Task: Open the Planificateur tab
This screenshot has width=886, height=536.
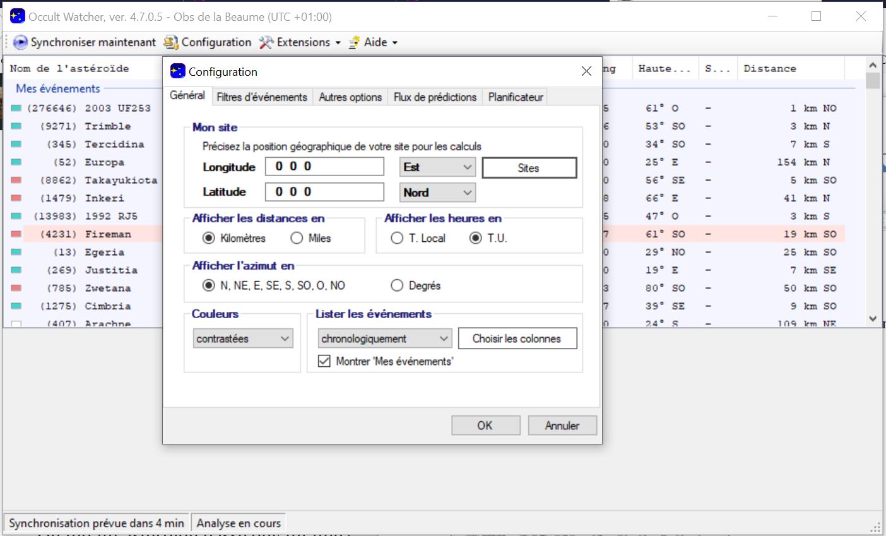Action: click(x=516, y=97)
